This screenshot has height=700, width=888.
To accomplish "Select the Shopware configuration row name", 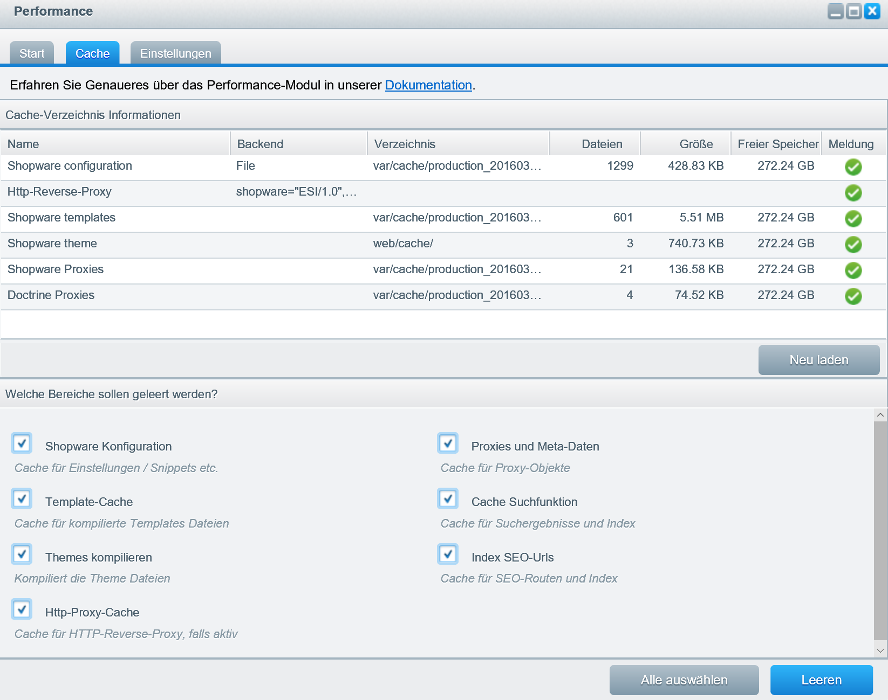I will (70, 166).
